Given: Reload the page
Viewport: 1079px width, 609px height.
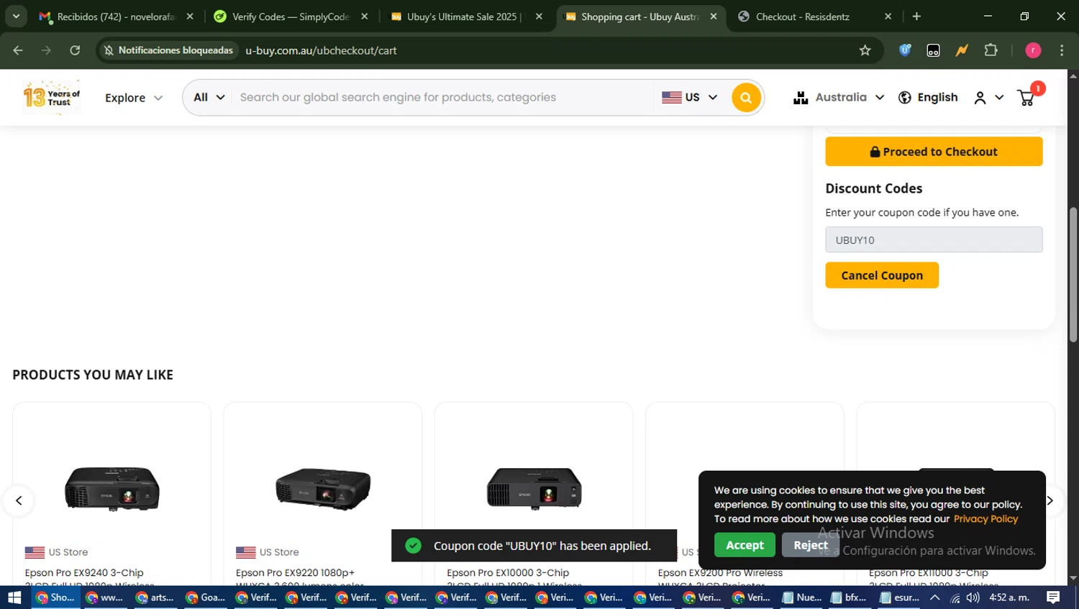Looking at the screenshot, I should pyautogui.click(x=75, y=50).
